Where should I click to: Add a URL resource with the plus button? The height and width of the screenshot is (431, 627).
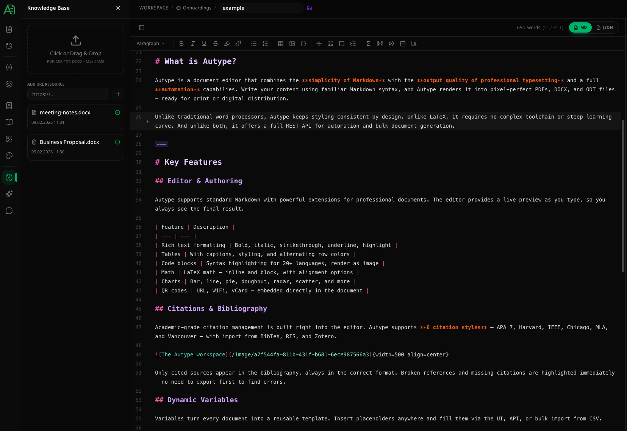click(118, 94)
